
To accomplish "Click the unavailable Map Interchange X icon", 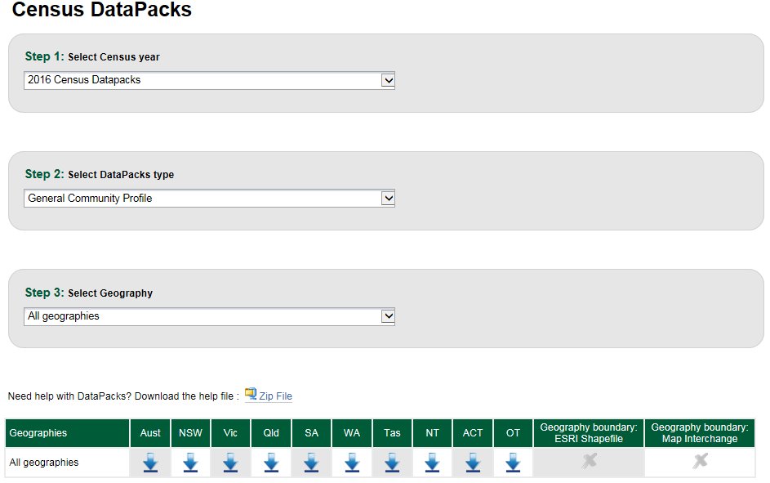I will 700,463.
